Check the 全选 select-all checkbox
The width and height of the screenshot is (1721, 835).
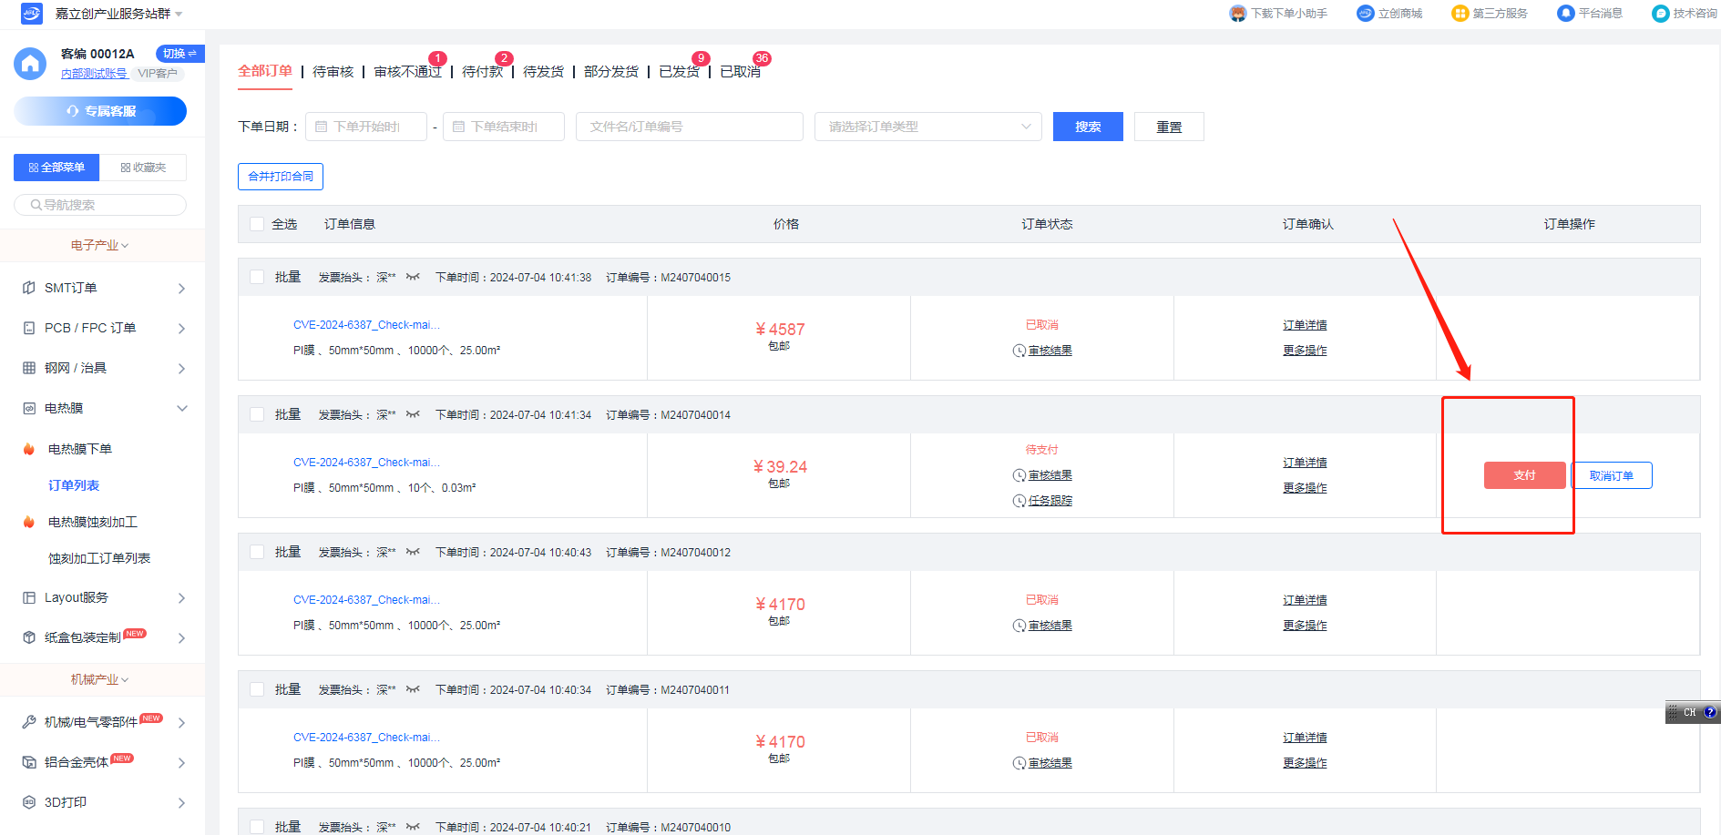(257, 224)
